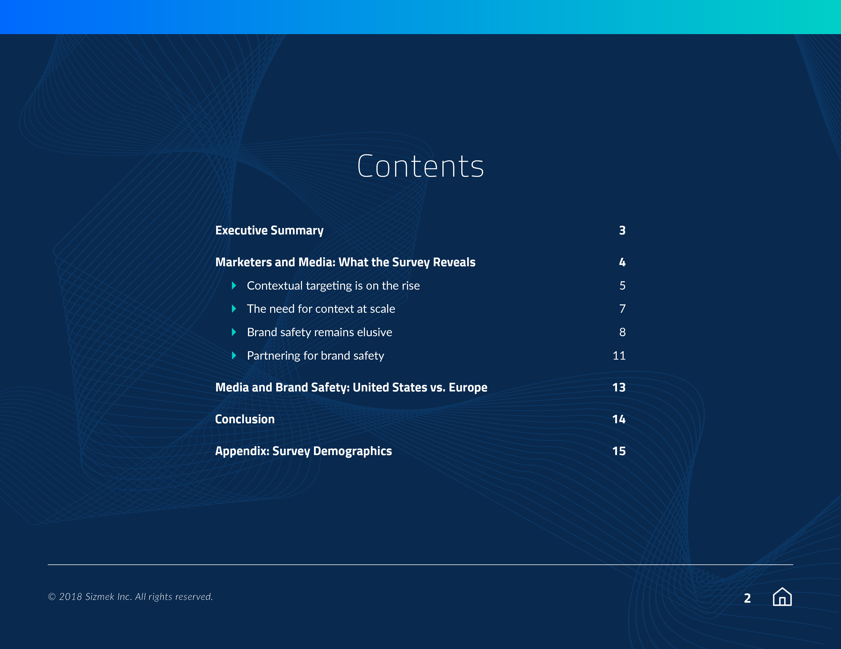Screen dimensions: 841x649
Task: Click page number 13 in contents list
Action: [x=619, y=388]
